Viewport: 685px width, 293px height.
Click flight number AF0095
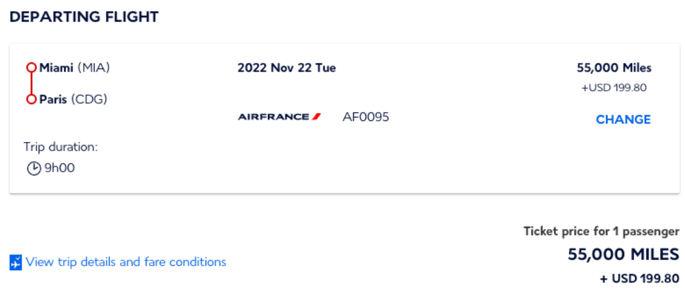pyautogui.click(x=366, y=117)
